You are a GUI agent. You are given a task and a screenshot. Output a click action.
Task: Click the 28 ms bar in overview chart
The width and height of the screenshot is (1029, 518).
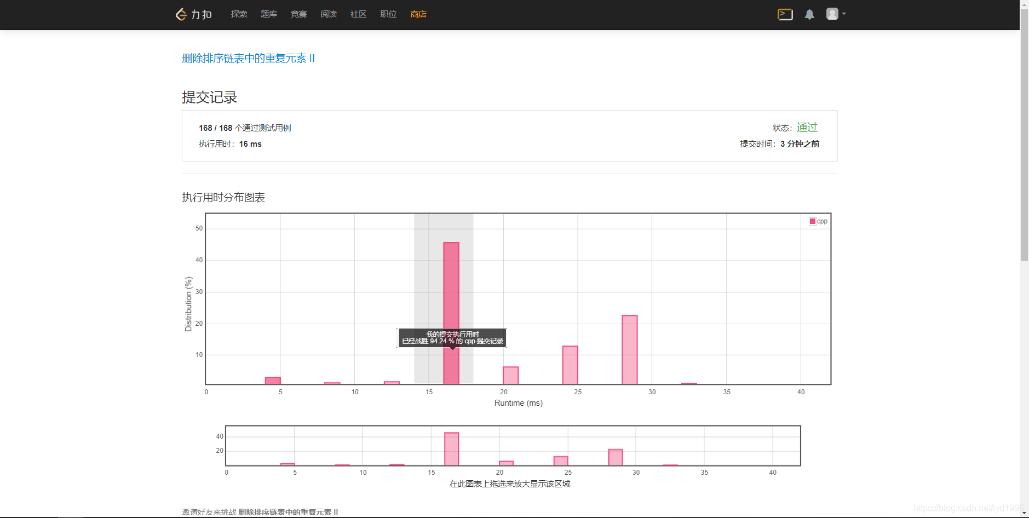point(616,457)
